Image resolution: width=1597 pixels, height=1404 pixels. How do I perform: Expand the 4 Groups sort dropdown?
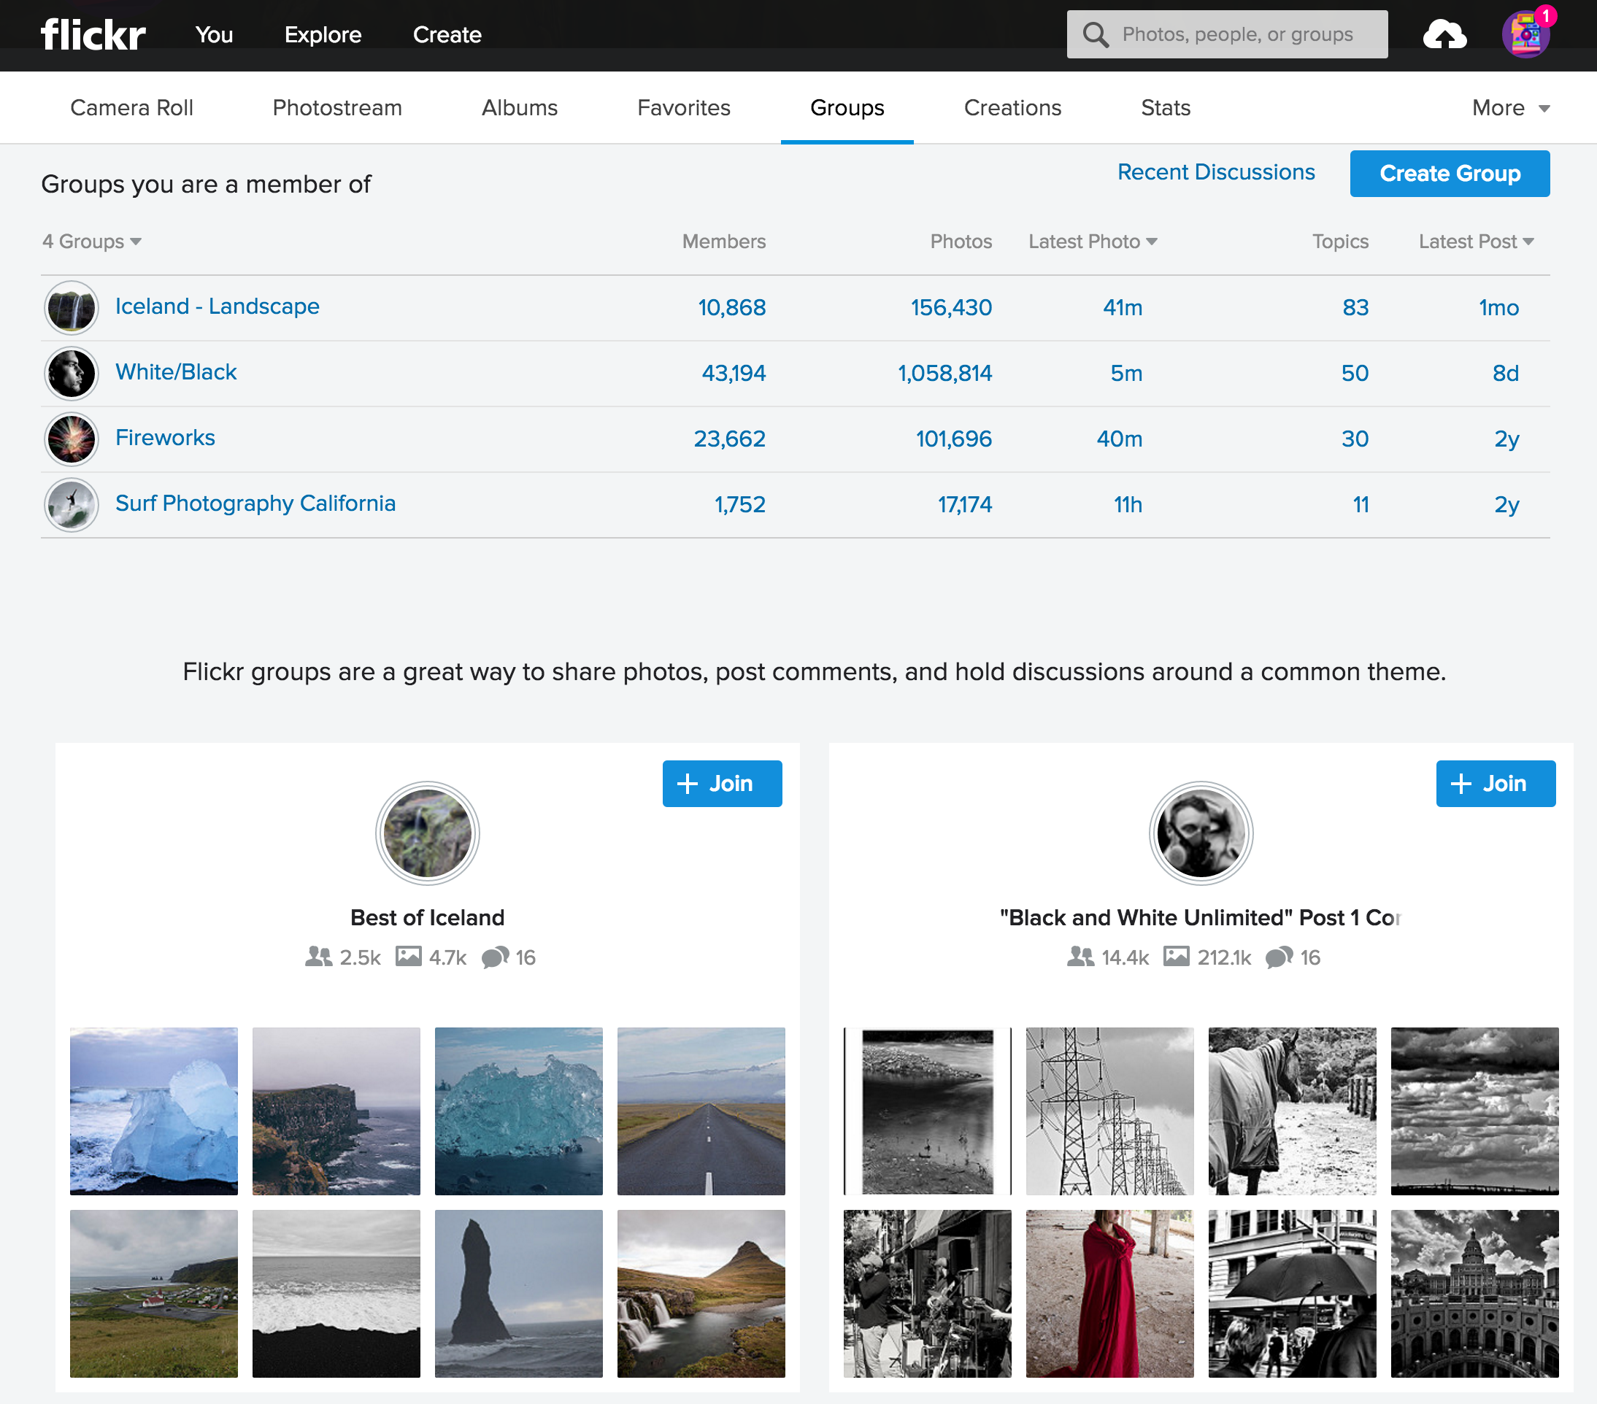[x=92, y=242]
